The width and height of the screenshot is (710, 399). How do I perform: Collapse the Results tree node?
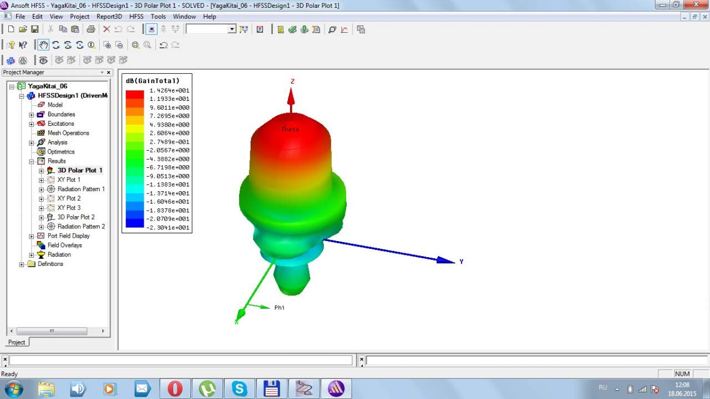(x=32, y=161)
